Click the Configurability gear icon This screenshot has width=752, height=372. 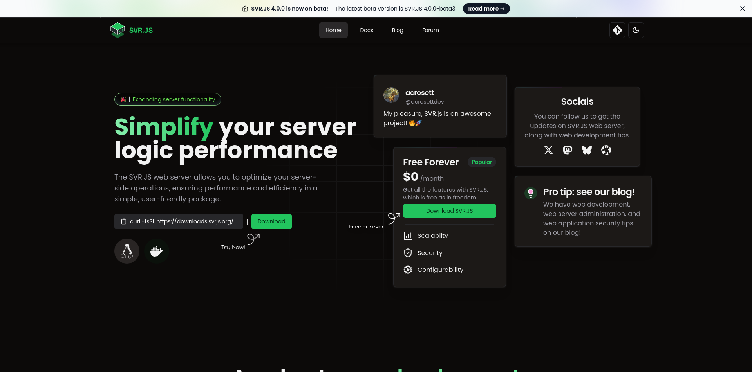(408, 270)
